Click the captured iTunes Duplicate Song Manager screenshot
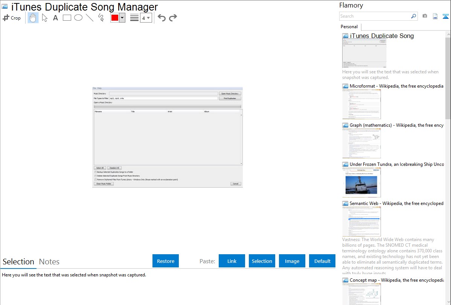Screen dimensions: 451x305 168,137
